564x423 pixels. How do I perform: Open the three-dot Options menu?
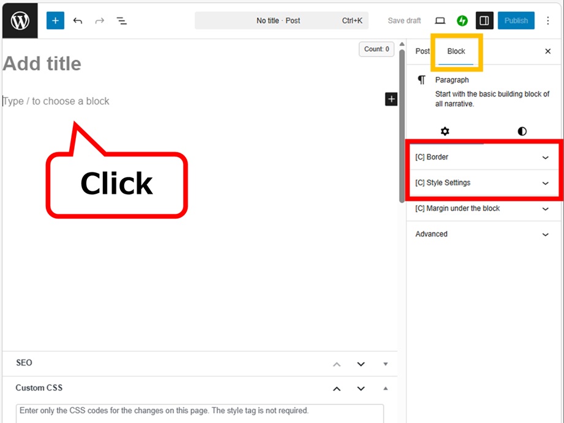tap(548, 21)
